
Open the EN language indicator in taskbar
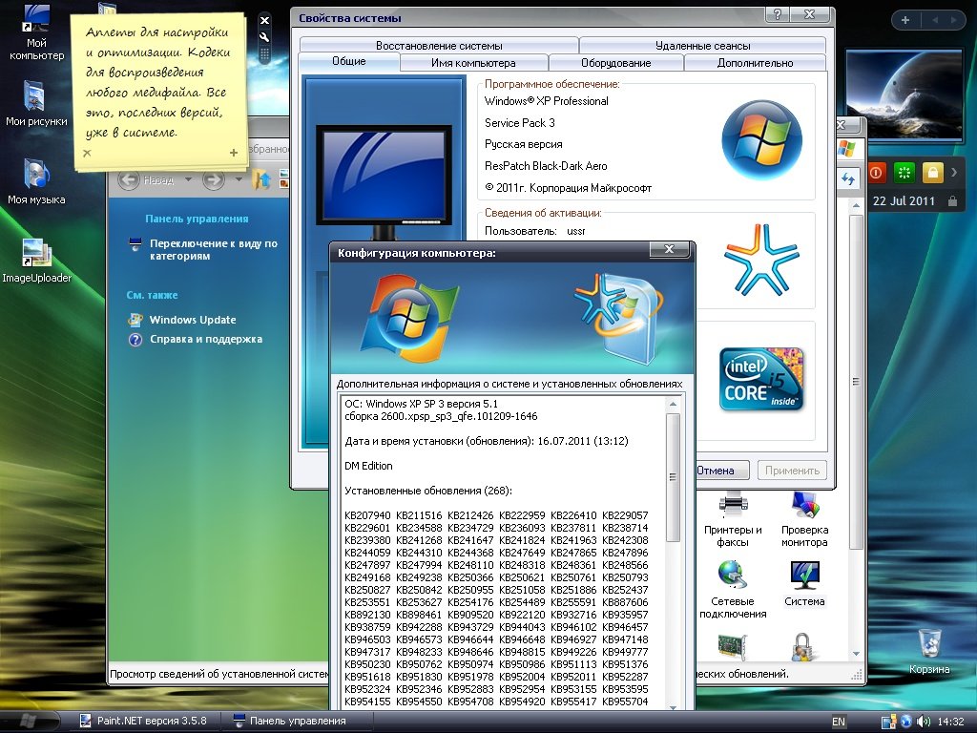(x=839, y=722)
